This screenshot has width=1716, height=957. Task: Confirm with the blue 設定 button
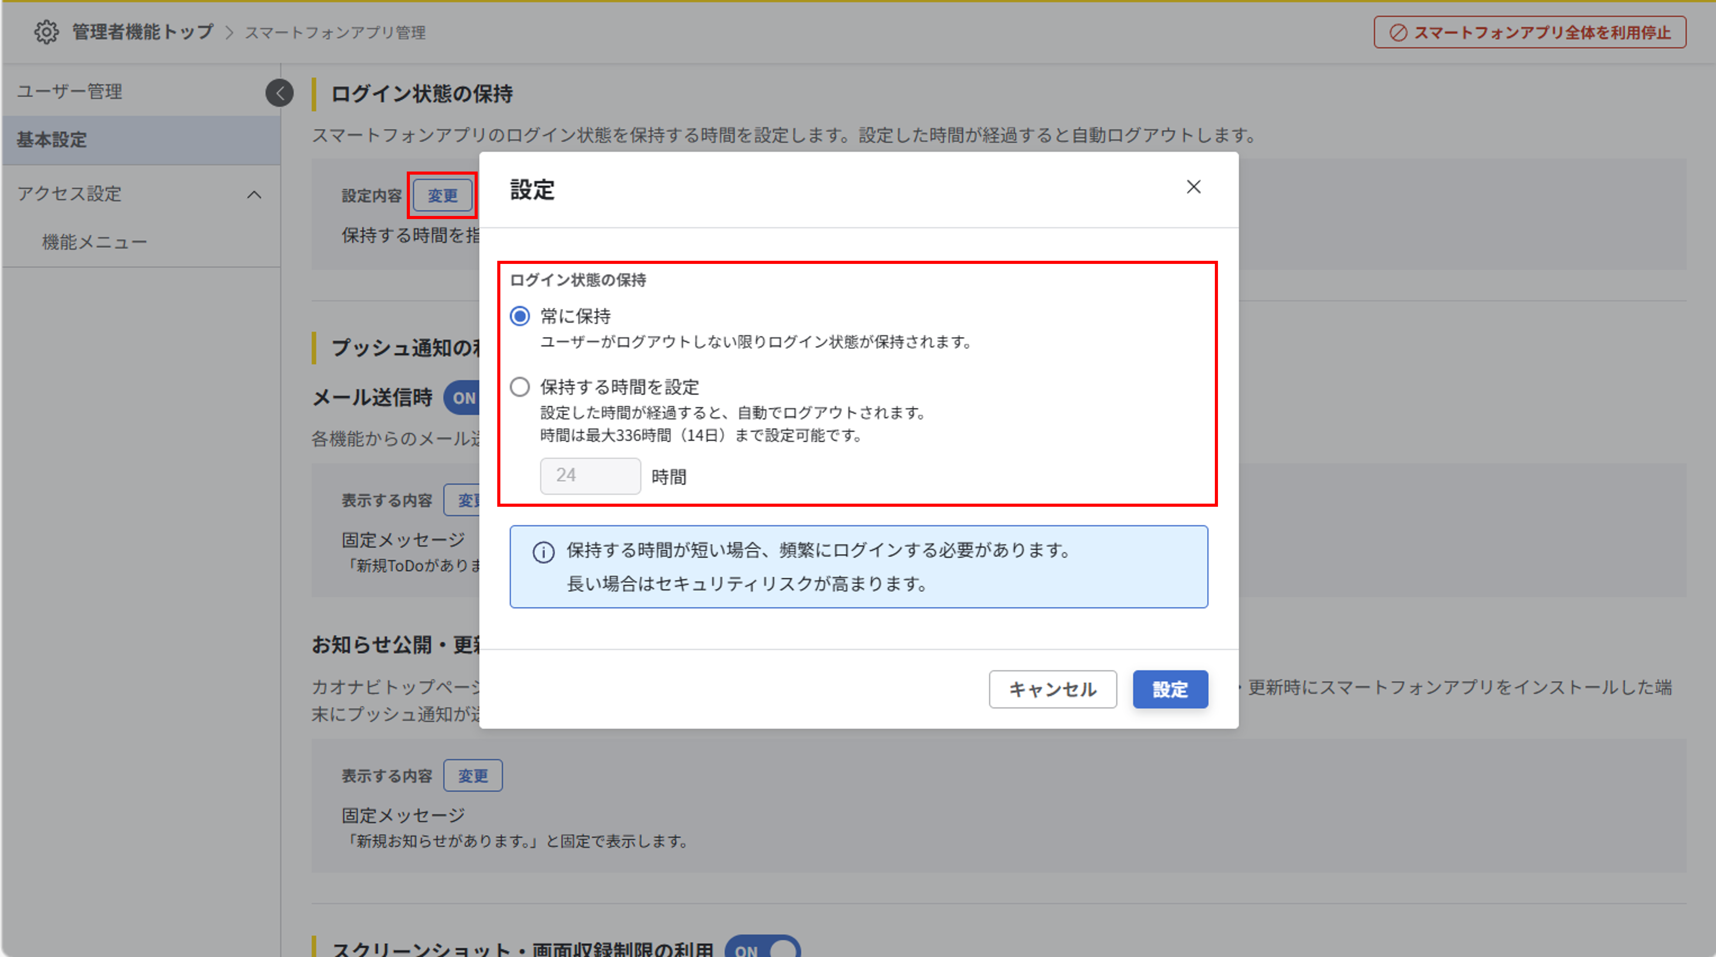click(x=1170, y=689)
